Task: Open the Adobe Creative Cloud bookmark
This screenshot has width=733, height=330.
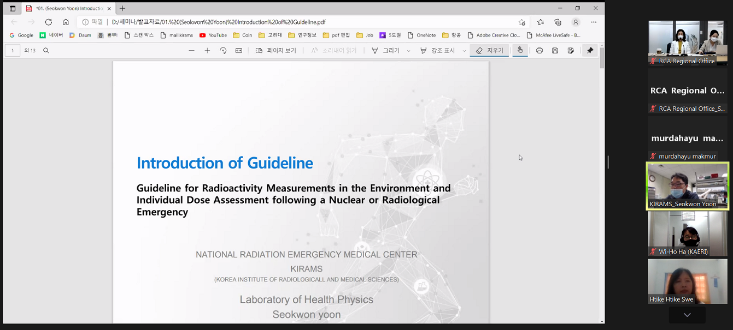Action: [x=494, y=35]
